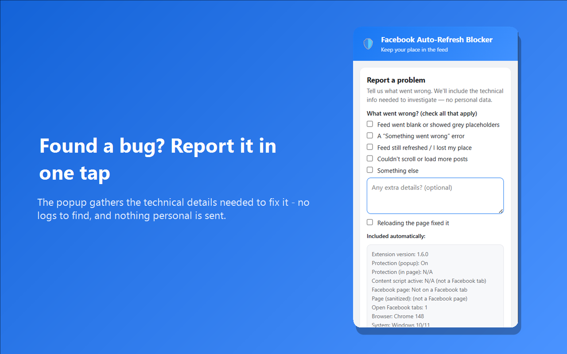Click "What went wrong? (check all that apply)" label
This screenshot has height=354, width=567.
(422, 114)
